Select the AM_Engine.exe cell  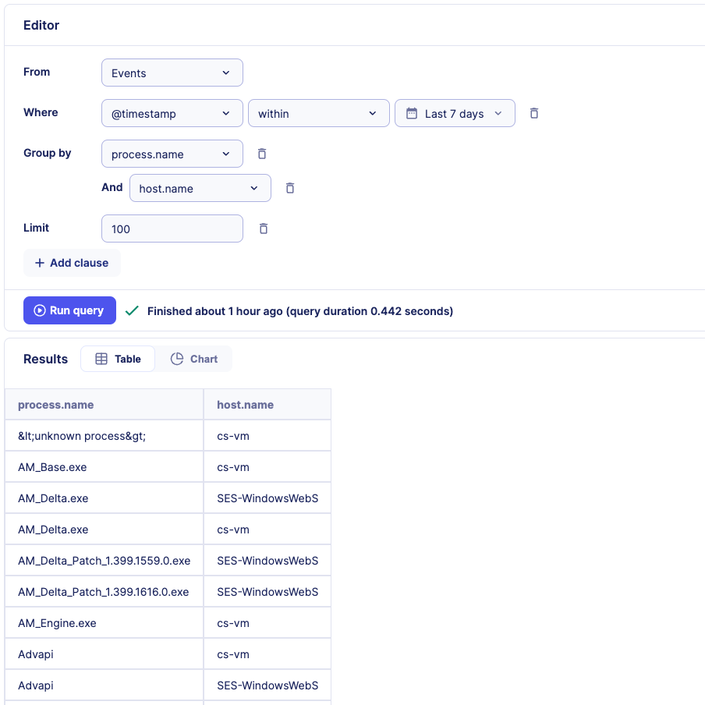pyautogui.click(x=105, y=622)
